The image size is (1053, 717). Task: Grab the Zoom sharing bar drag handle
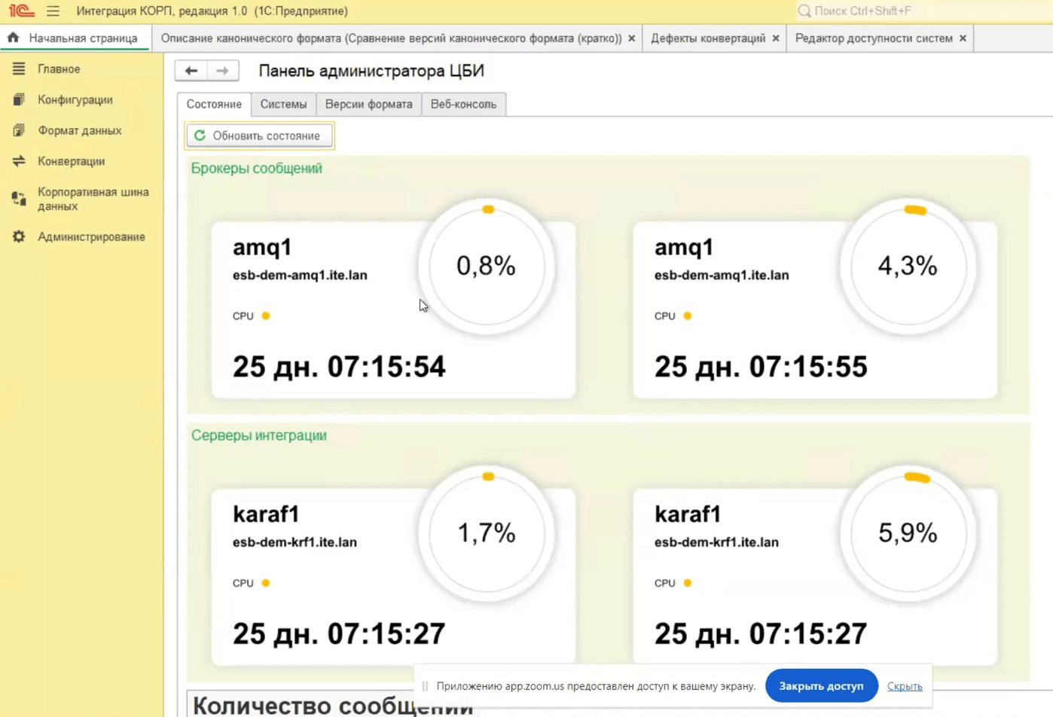425,686
